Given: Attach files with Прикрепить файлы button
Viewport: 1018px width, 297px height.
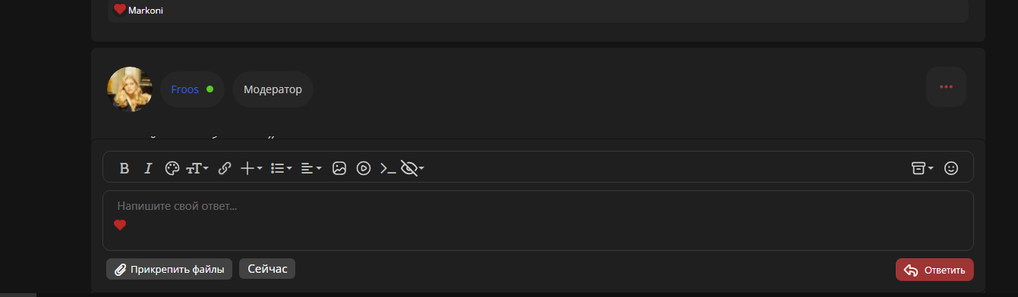Looking at the screenshot, I should [x=169, y=269].
